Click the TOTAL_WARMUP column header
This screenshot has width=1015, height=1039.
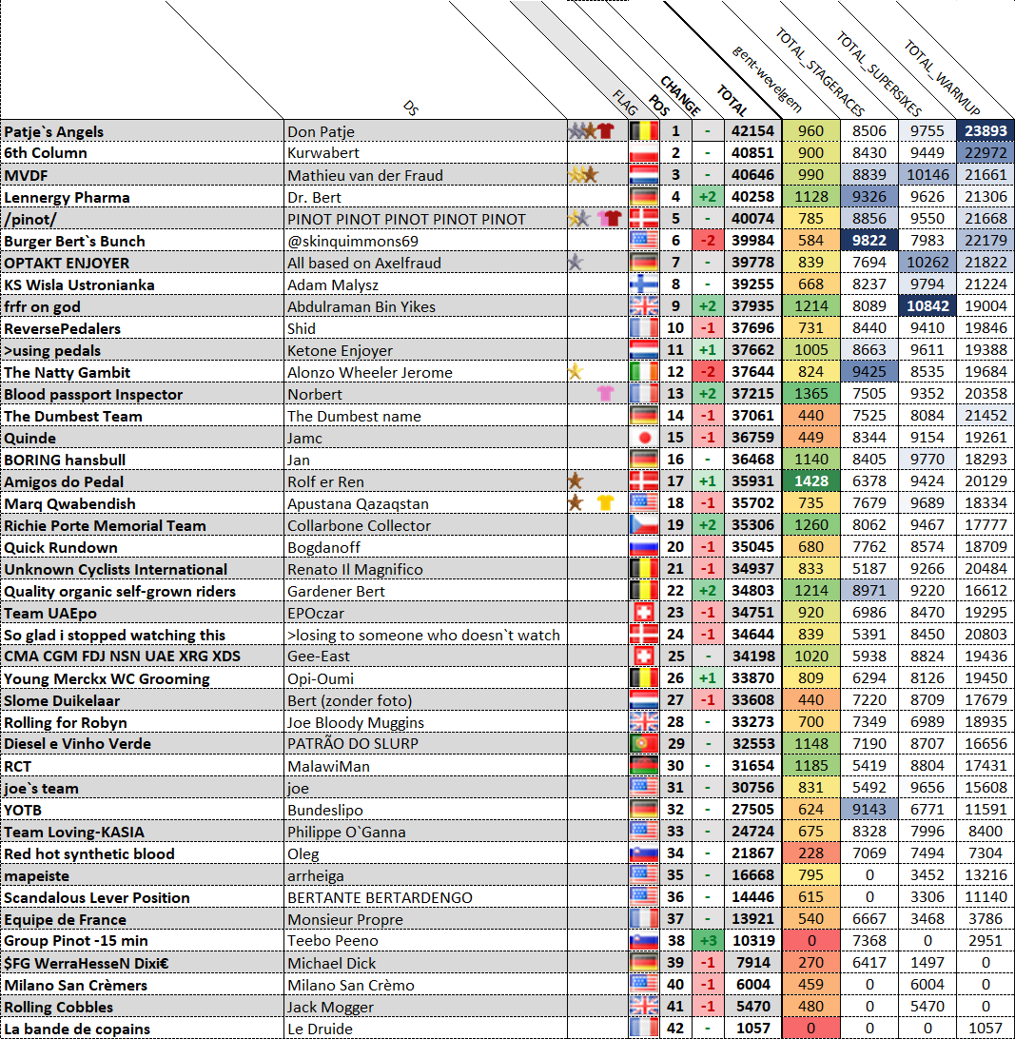pos(942,77)
